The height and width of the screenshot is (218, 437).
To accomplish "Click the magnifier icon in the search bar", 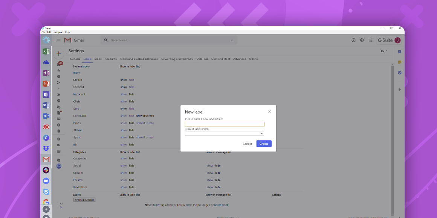I will coord(106,40).
